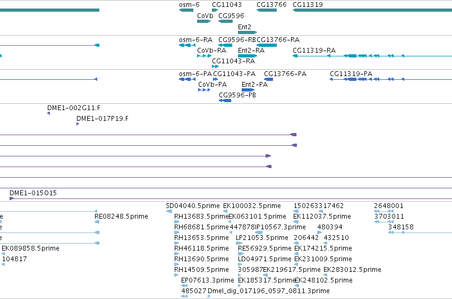This screenshot has height=299, width=452.
Task: Select the 348158 EST label
Action: [401, 227]
